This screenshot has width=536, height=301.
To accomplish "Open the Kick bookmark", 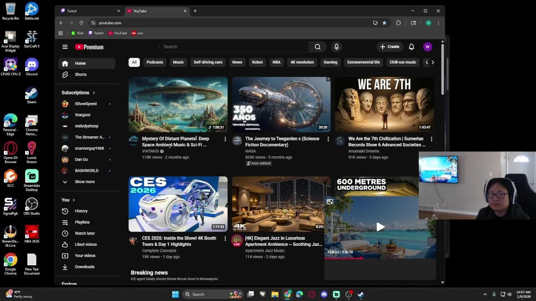I will [77, 33].
